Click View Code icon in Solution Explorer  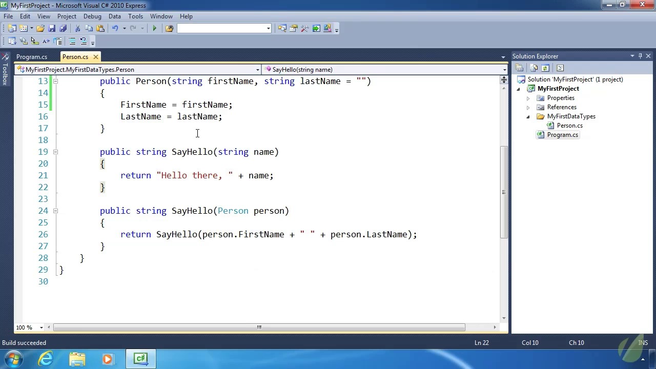coord(560,68)
